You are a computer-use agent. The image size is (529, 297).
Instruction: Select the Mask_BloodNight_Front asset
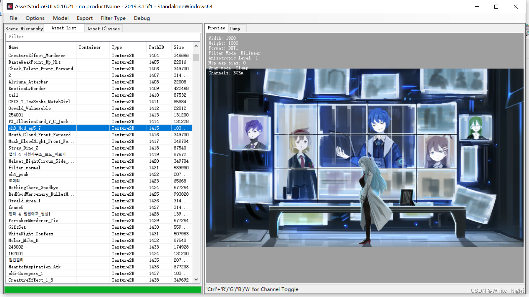pos(100,141)
